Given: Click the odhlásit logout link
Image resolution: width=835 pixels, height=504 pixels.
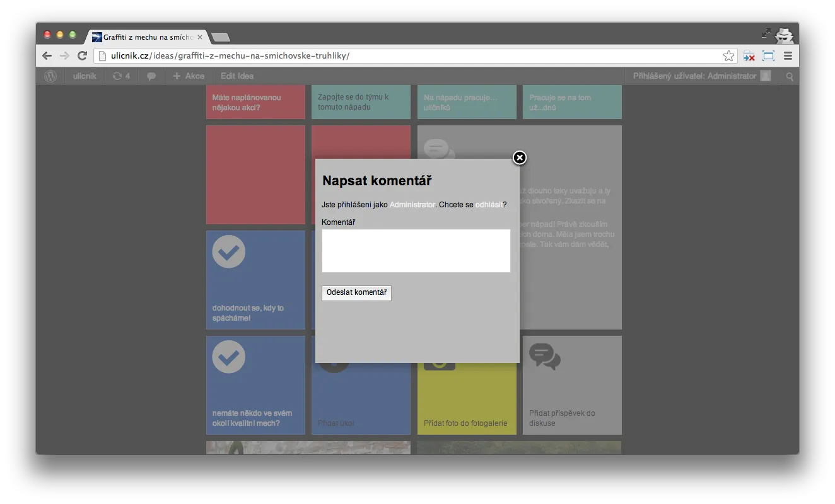Looking at the screenshot, I should pos(489,205).
